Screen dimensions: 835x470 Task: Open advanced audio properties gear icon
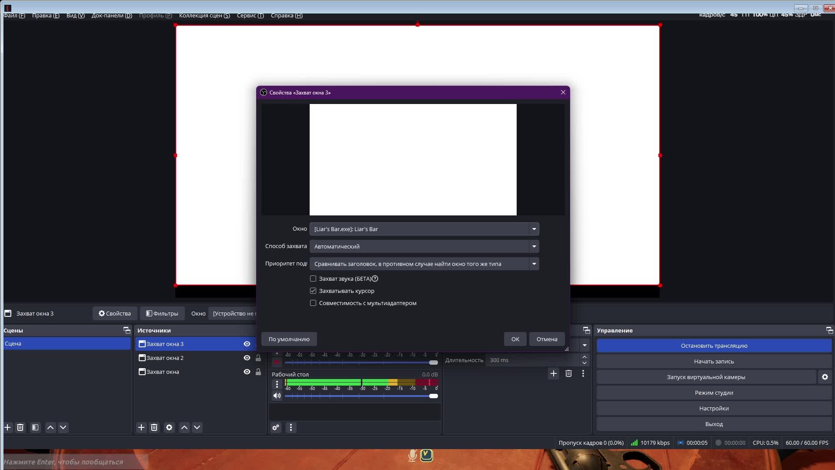[276, 427]
